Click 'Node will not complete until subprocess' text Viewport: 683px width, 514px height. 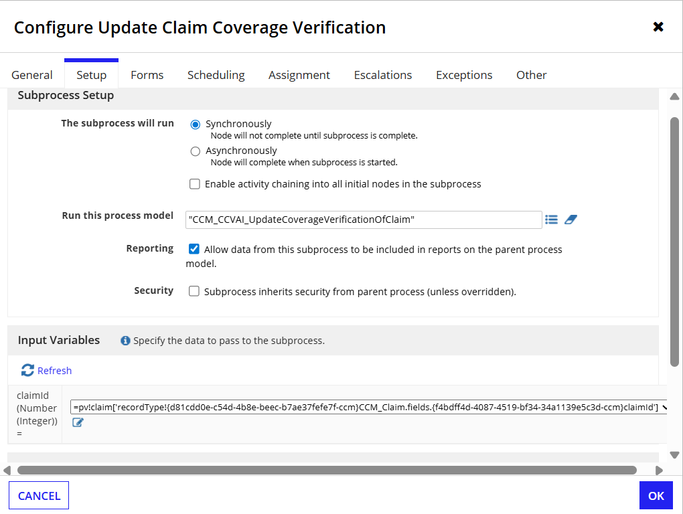click(314, 136)
